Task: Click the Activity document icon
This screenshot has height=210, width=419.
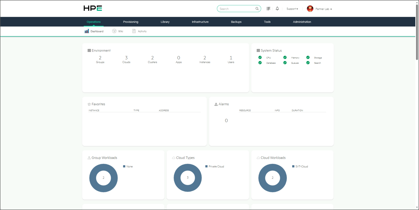Action: tap(134, 31)
